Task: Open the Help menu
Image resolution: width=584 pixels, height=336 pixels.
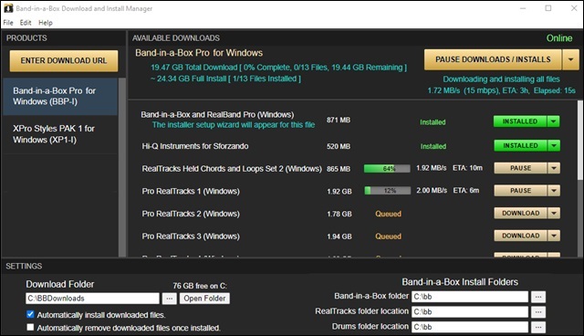Action: [x=46, y=23]
